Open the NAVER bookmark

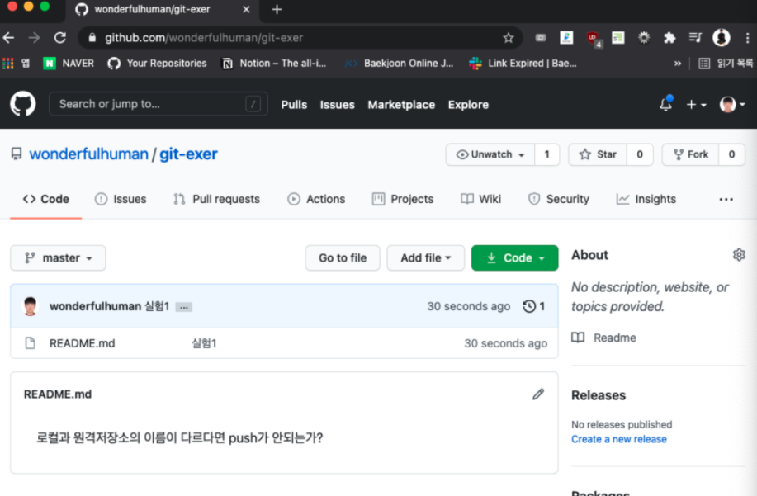point(69,64)
